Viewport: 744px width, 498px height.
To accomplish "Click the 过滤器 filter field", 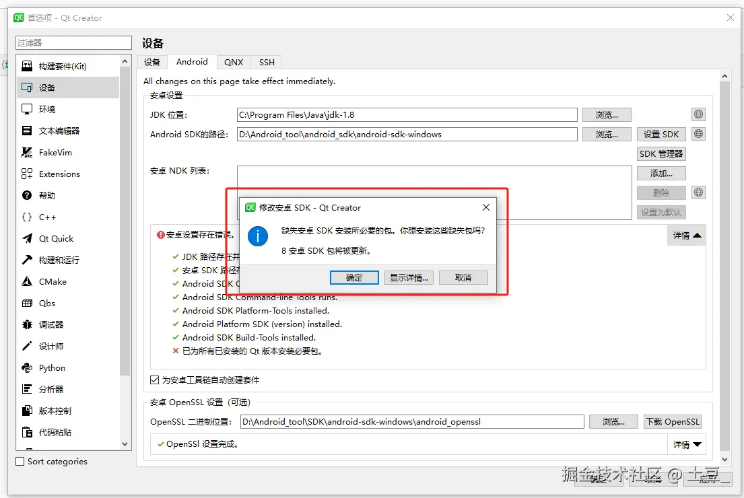I will point(73,42).
